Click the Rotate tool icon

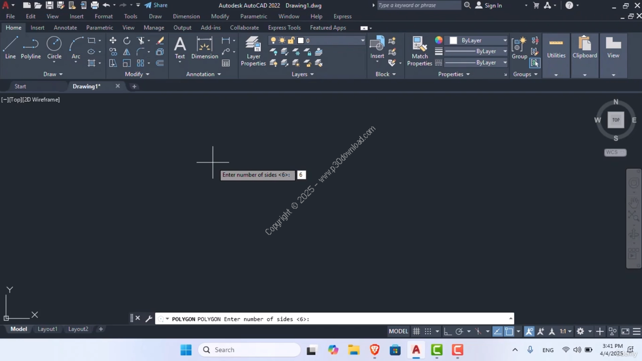coord(127,41)
